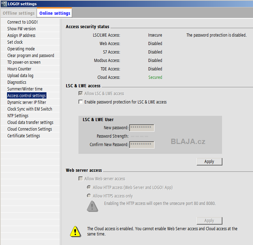This screenshot has width=253, height=245.
Task: Open NTP Settings page
Action: click(18, 115)
